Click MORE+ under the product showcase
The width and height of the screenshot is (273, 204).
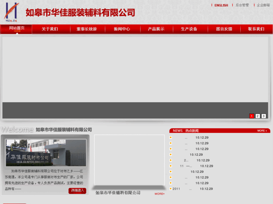tap(160, 194)
